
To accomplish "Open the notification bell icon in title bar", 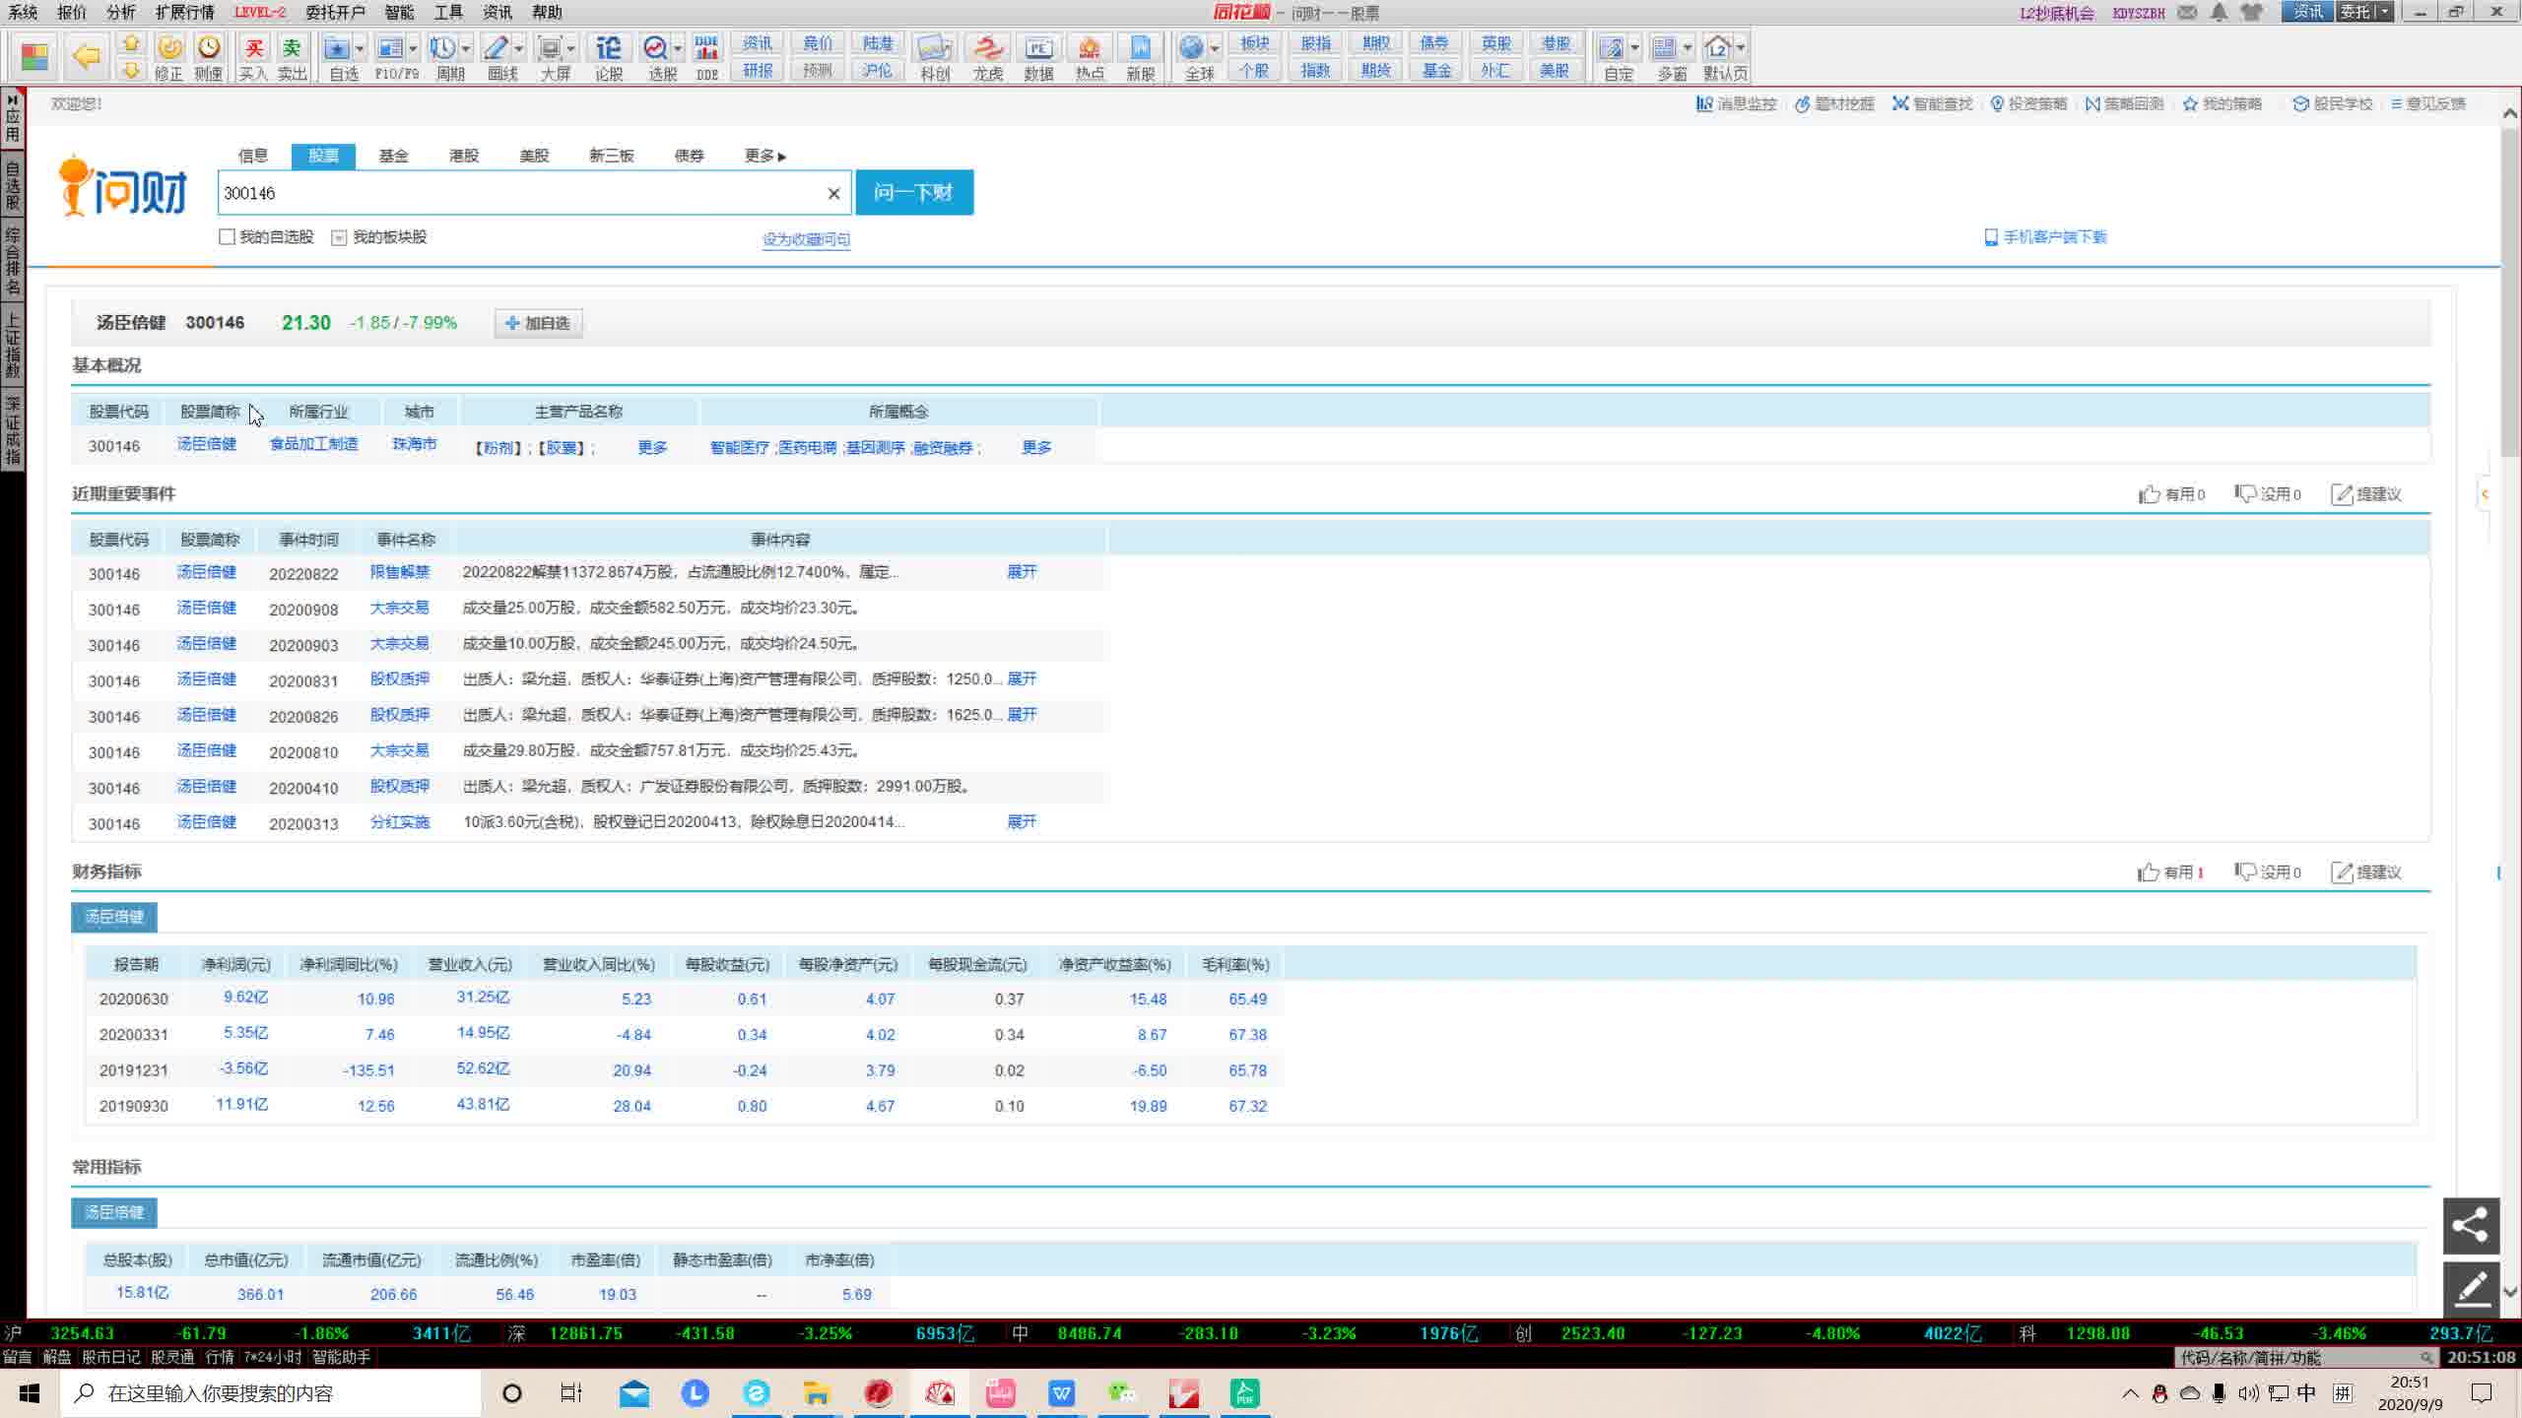I will click(2220, 12).
